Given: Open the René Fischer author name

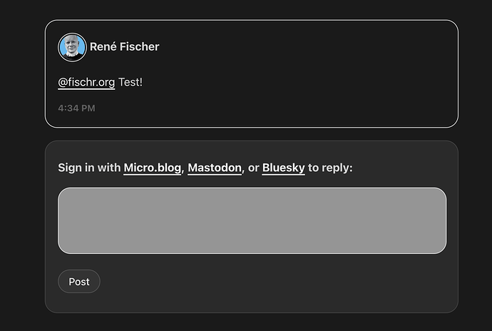Looking at the screenshot, I should coord(124,47).
